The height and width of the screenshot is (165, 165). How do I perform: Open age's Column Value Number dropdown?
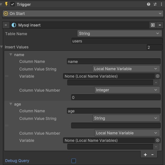coord(127,133)
